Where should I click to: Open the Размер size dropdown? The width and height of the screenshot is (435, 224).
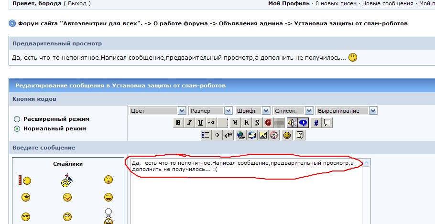[x=210, y=111]
